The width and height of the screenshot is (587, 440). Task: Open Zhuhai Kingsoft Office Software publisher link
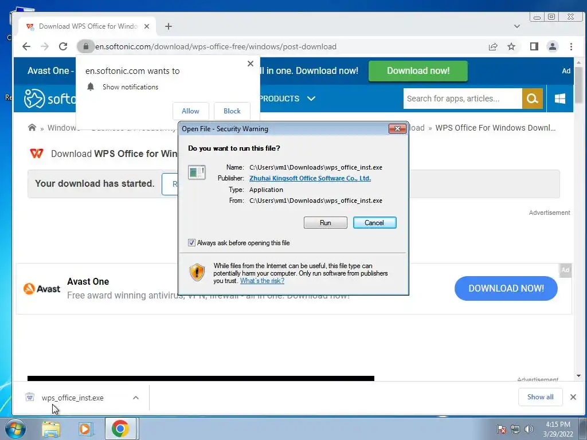pyautogui.click(x=310, y=178)
